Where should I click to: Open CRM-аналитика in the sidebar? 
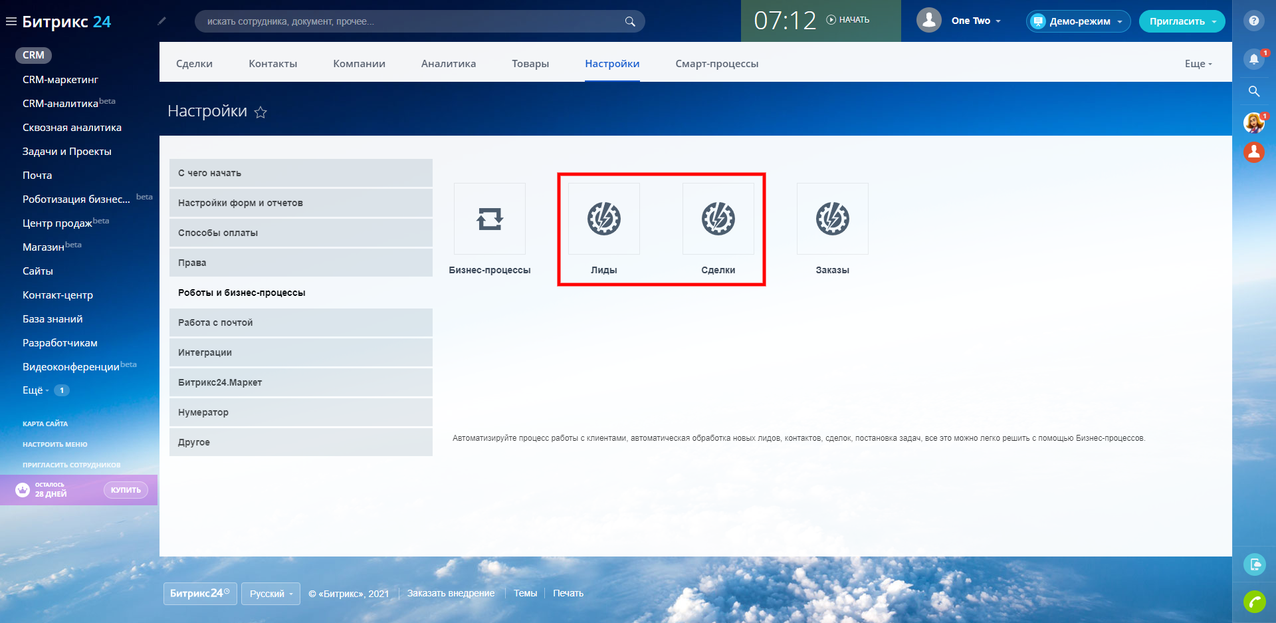click(60, 104)
